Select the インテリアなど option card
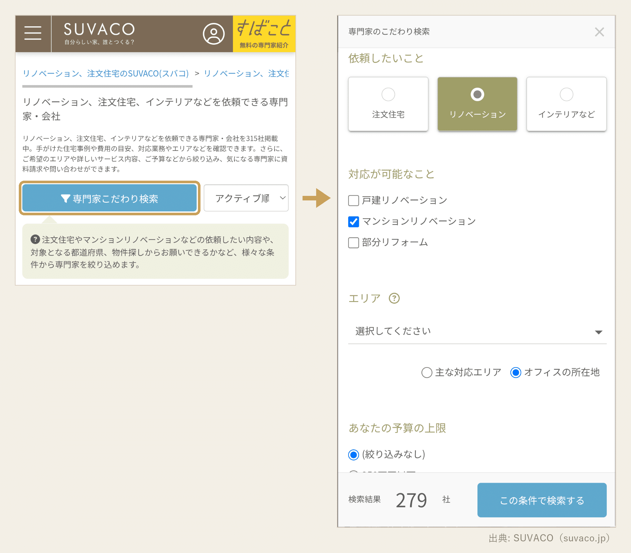631x553 pixels. pyautogui.click(x=566, y=104)
